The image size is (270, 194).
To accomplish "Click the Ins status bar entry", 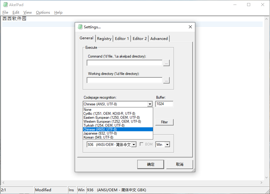I will pyautogui.click(x=71, y=190).
